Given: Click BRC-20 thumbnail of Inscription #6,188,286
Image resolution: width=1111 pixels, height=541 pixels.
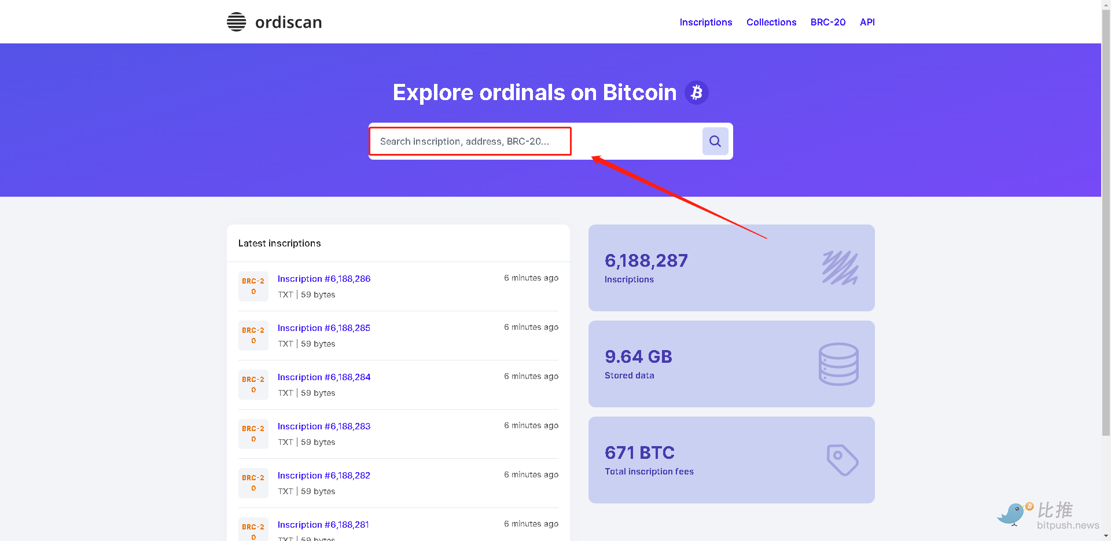Looking at the screenshot, I should point(253,286).
